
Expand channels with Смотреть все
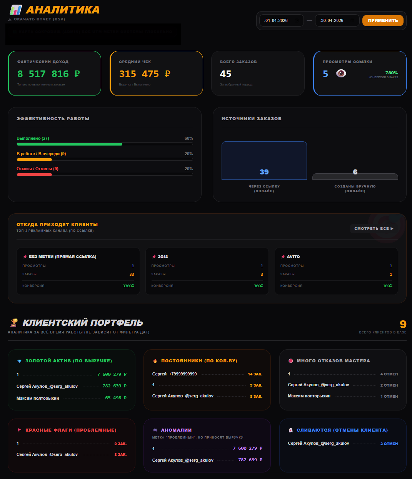pyautogui.click(x=374, y=229)
